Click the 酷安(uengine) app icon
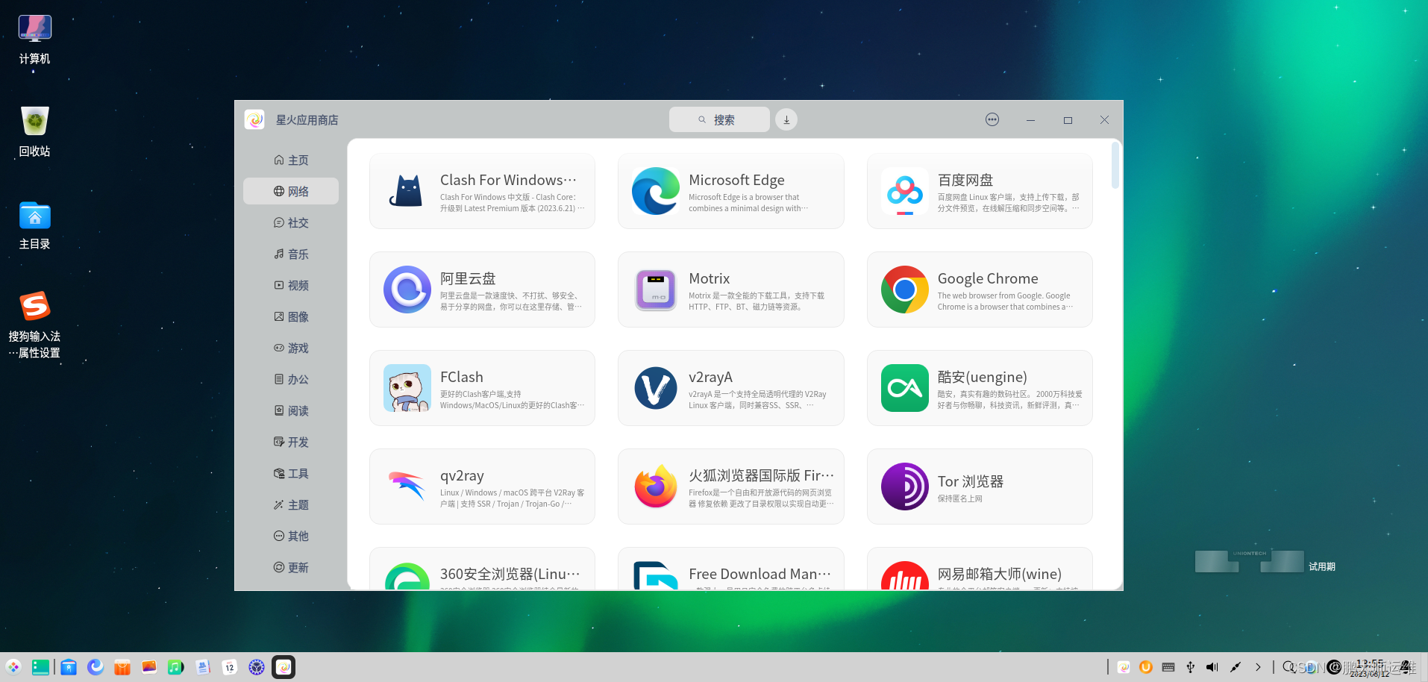Screen dimensions: 1428x682 click(x=905, y=388)
